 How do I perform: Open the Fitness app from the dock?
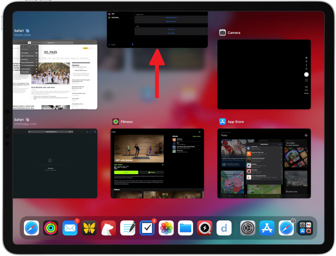(x=51, y=228)
